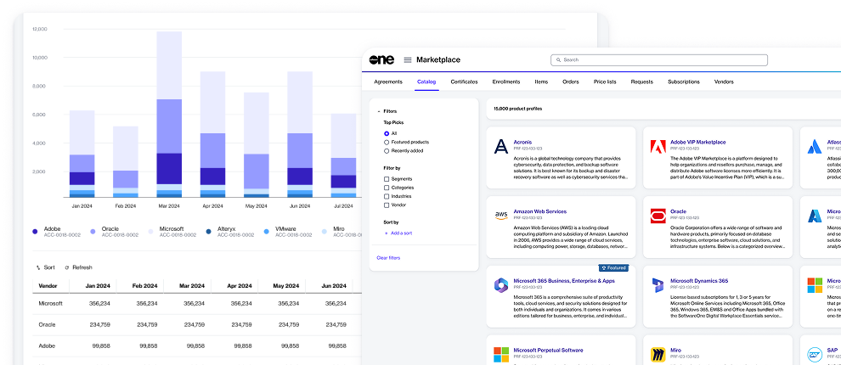This screenshot has height=365, width=841.
Task: Enable the Industries filter checkbox
Action: pos(387,196)
